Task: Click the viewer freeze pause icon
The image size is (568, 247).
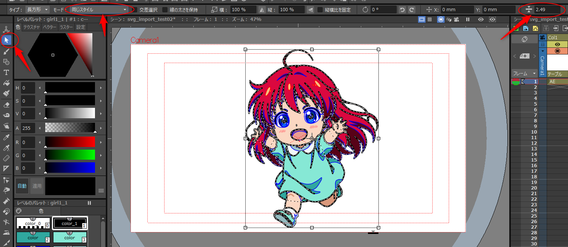Action: pos(467,19)
